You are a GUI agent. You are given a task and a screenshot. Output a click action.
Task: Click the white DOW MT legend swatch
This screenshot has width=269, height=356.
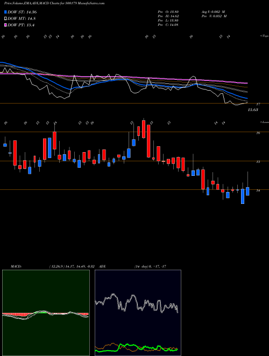[6, 19]
